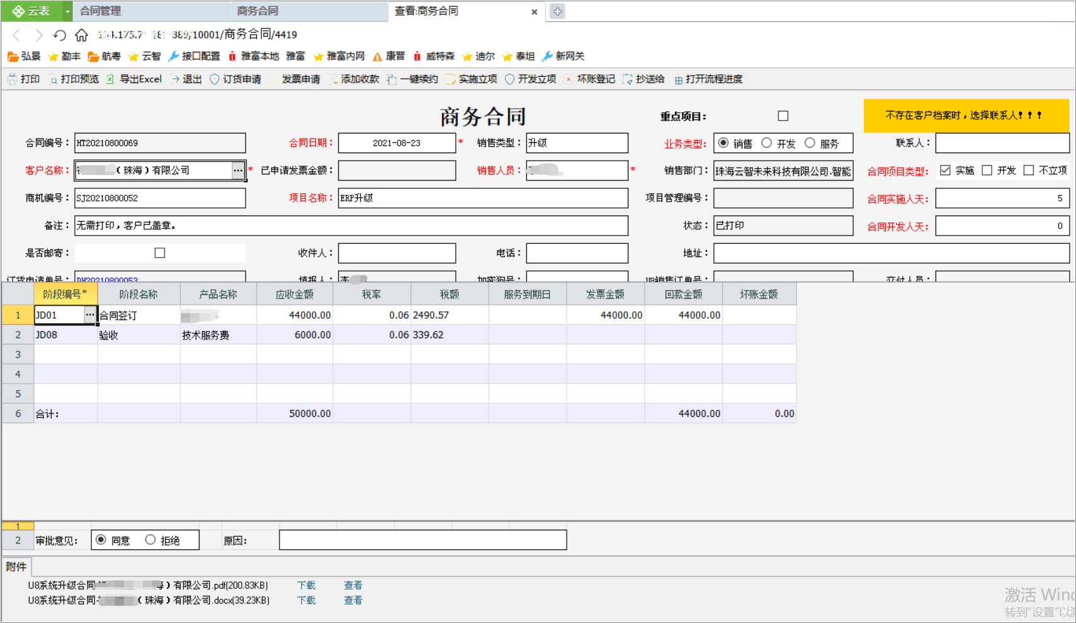1076x623 pixels.
Task: Click Add Receipt (添加收款)
Action: coord(354,79)
